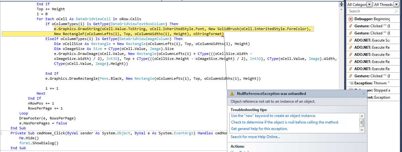402x152 pixels.
Task: Click 'Get general help for this exception'
Action: point(259,129)
